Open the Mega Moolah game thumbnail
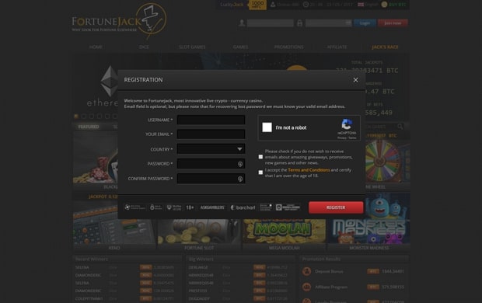This screenshot has height=303, width=482. (284, 231)
